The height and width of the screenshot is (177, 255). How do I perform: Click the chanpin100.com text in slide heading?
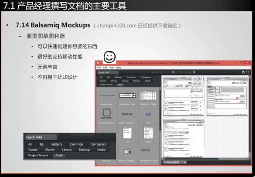[x=116, y=26]
